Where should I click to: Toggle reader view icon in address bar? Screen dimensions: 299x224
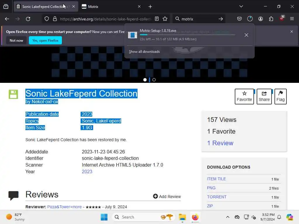[157, 19]
